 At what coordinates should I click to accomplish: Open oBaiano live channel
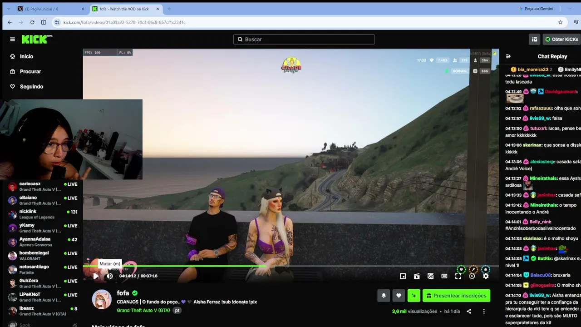point(43,200)
